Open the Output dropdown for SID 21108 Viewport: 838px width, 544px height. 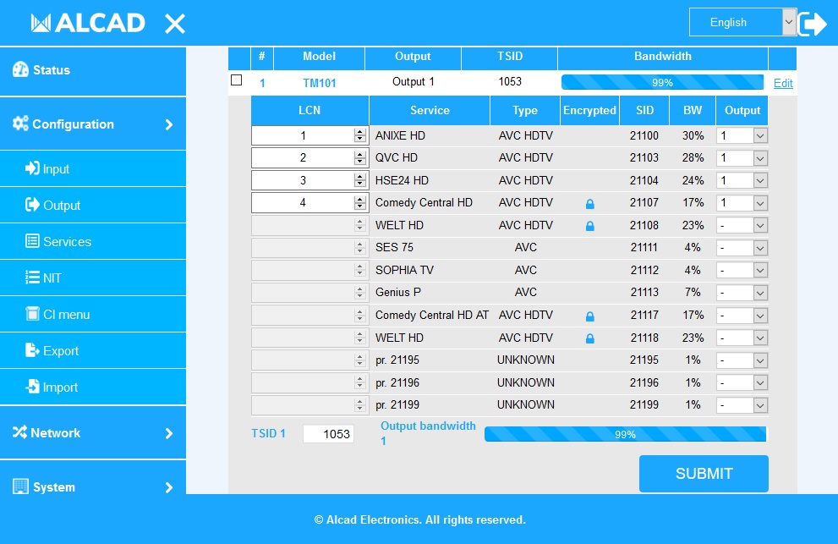click(x=742, y=226)
